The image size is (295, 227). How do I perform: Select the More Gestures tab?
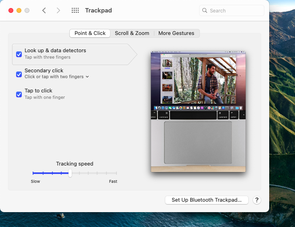click(x=176, y=33)
